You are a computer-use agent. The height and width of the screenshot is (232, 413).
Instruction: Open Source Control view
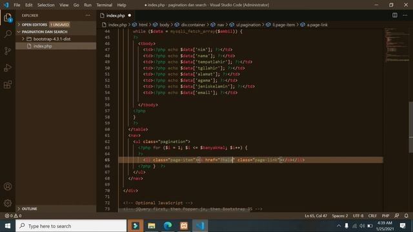click(x=8, y=51)
